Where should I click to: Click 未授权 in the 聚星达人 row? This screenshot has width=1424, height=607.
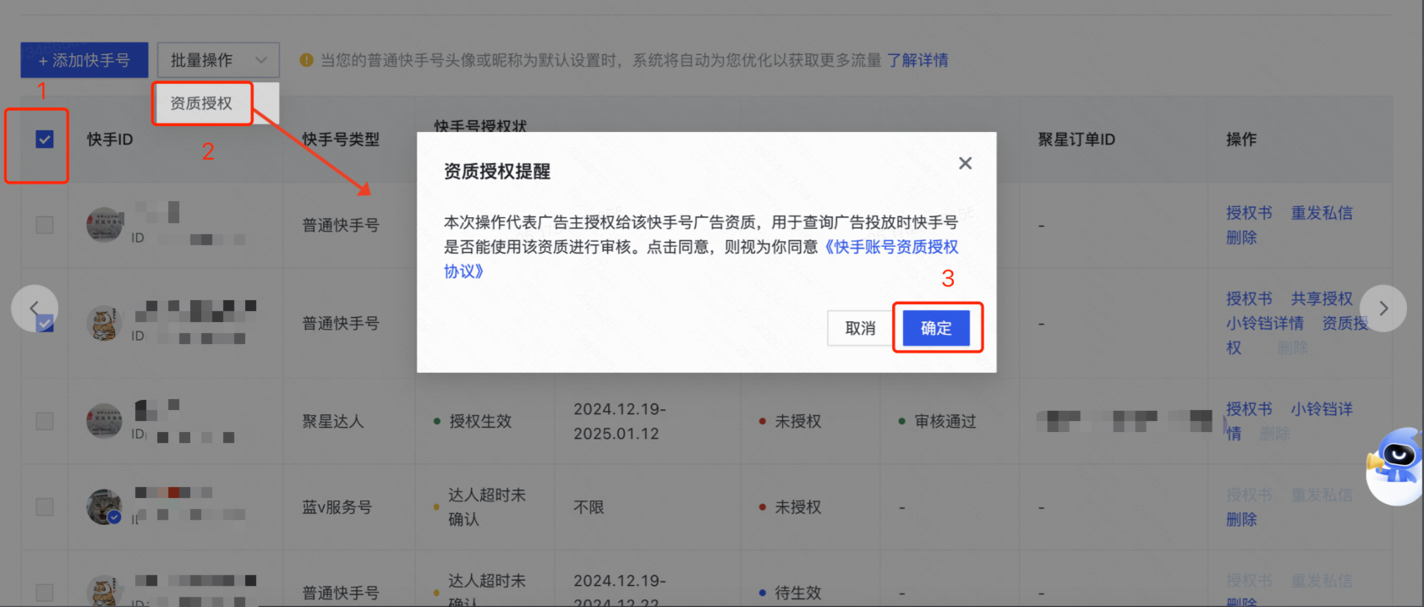(x=797, y=421)
